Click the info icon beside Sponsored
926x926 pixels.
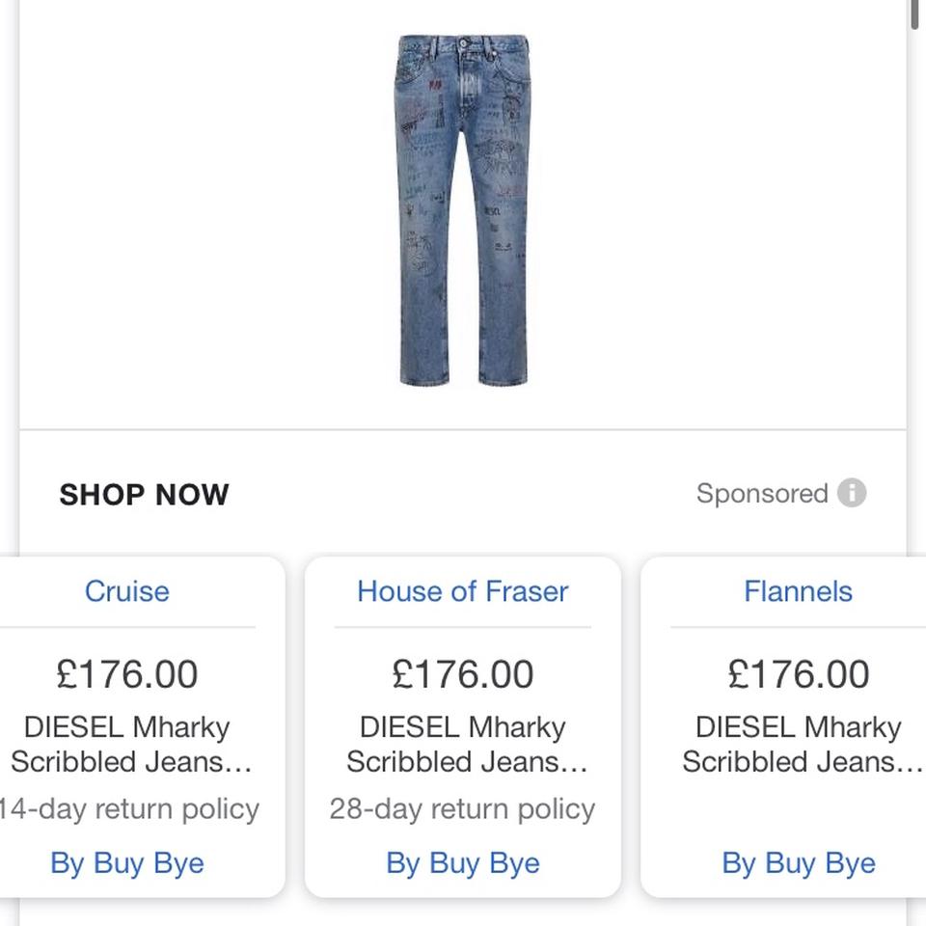[x=851, y=493]
